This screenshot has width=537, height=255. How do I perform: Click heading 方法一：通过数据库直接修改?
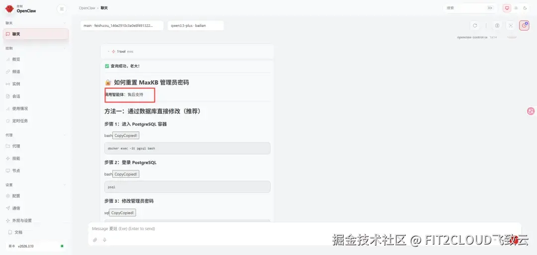(153, 111)
